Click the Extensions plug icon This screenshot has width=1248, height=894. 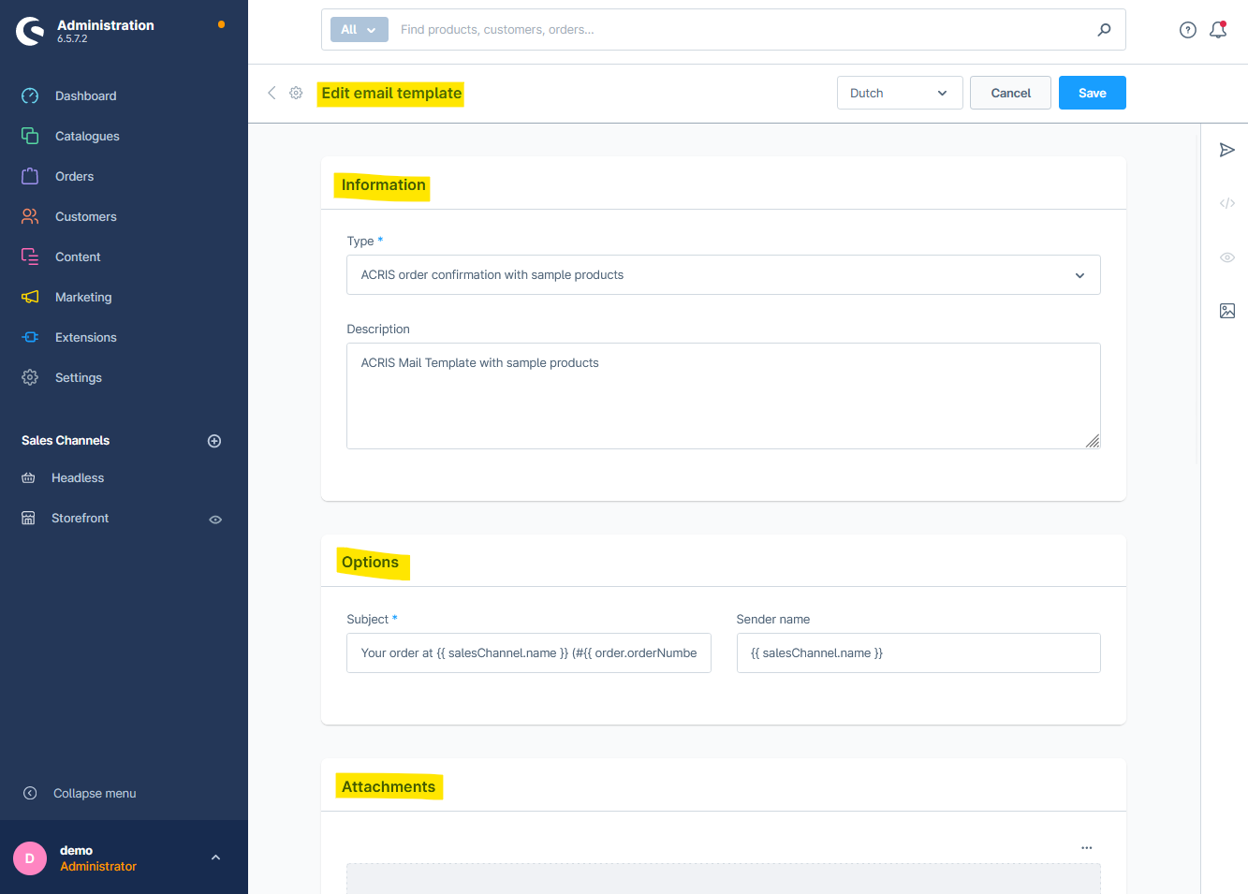coord(30,337)
